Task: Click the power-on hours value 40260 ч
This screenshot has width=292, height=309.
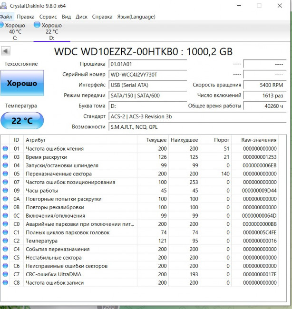Action: click(265, 106)
